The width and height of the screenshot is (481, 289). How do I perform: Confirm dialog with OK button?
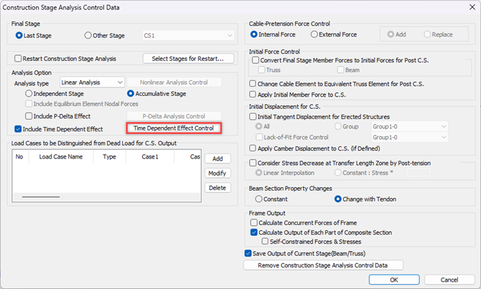click(x=394, y=280)
